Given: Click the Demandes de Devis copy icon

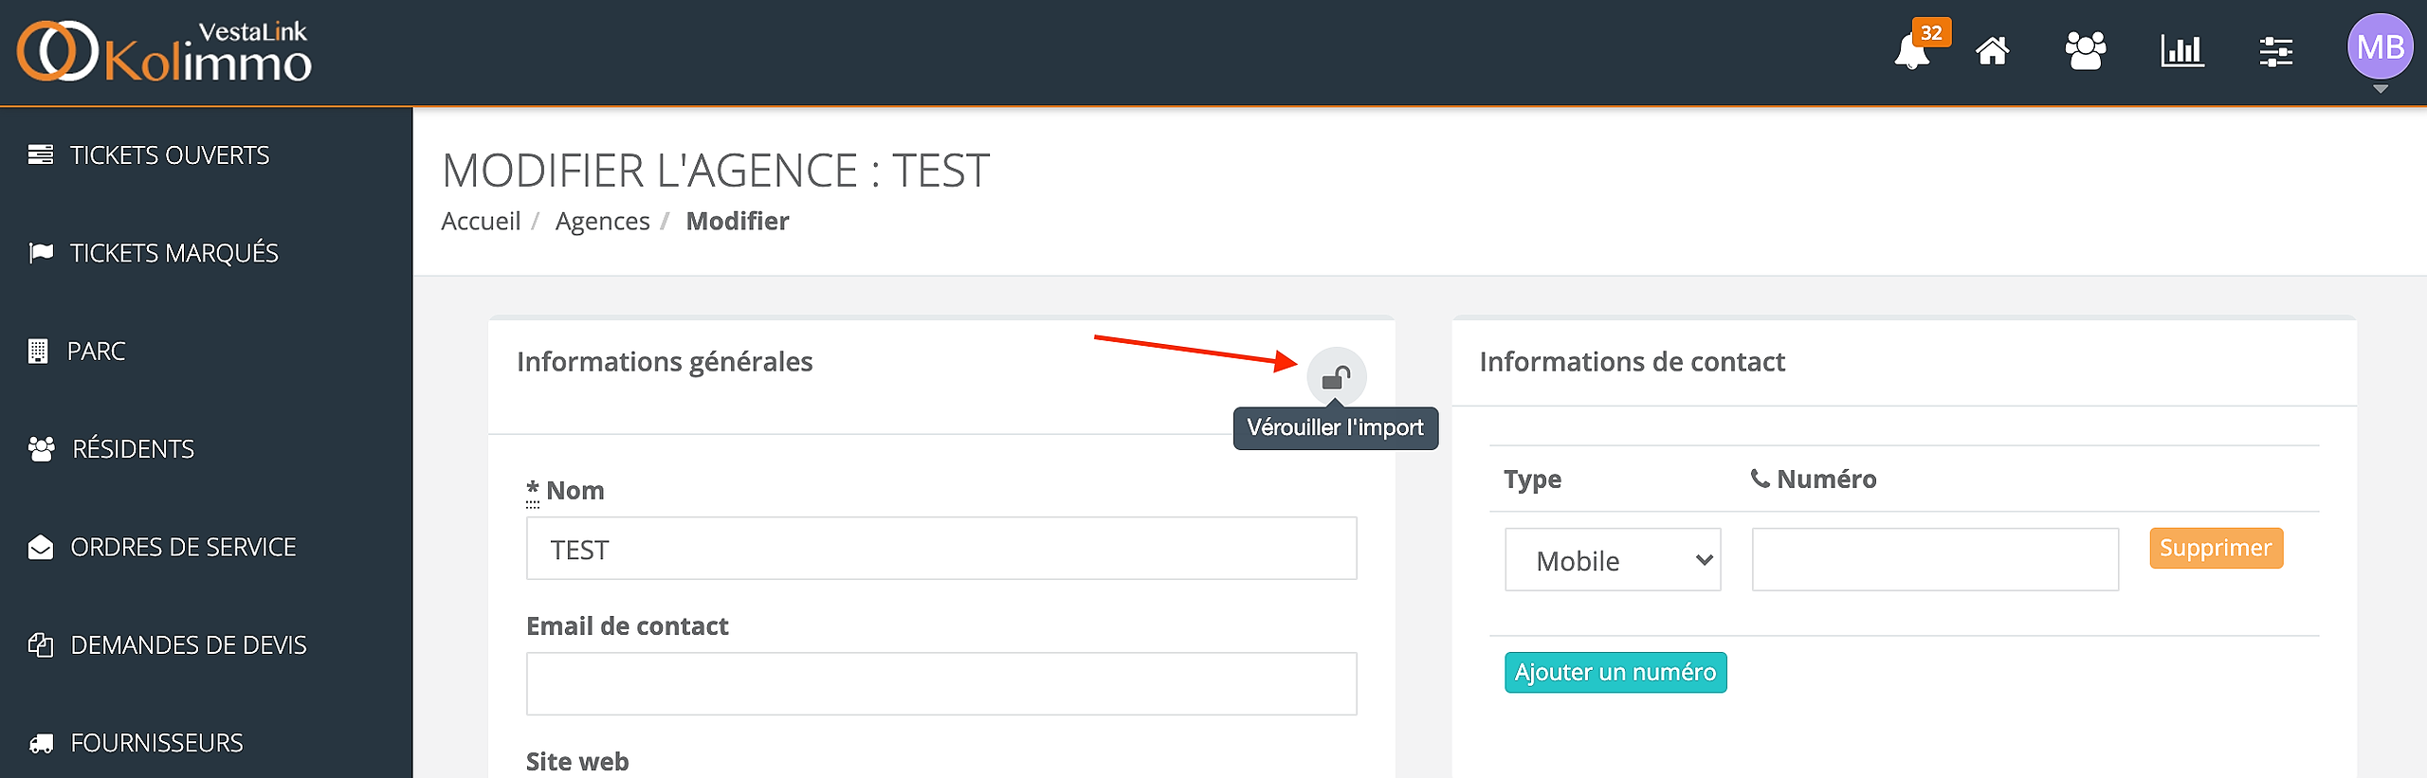Looking at the screenshot, I should pos(41,645).
